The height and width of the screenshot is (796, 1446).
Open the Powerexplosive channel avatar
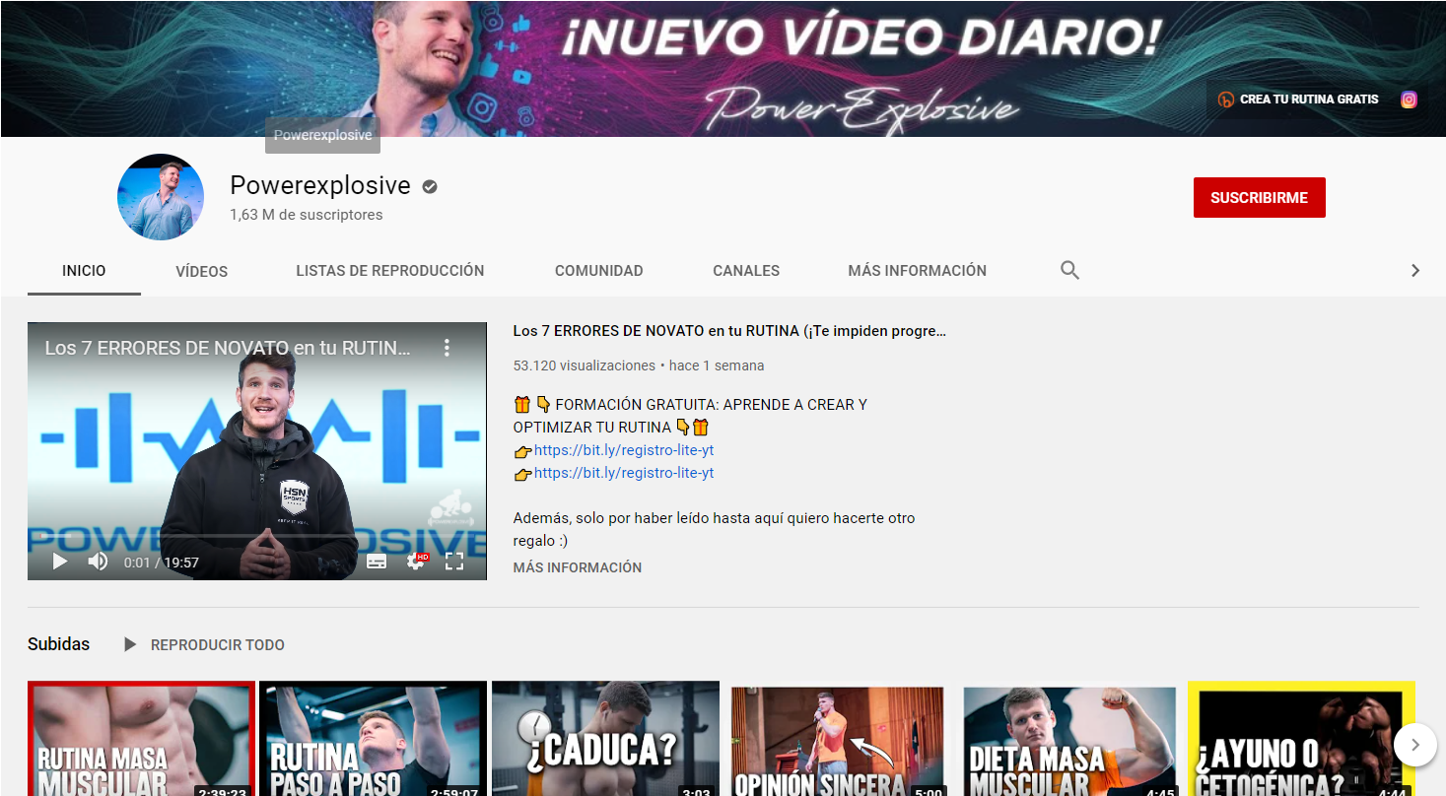(161, 197)
